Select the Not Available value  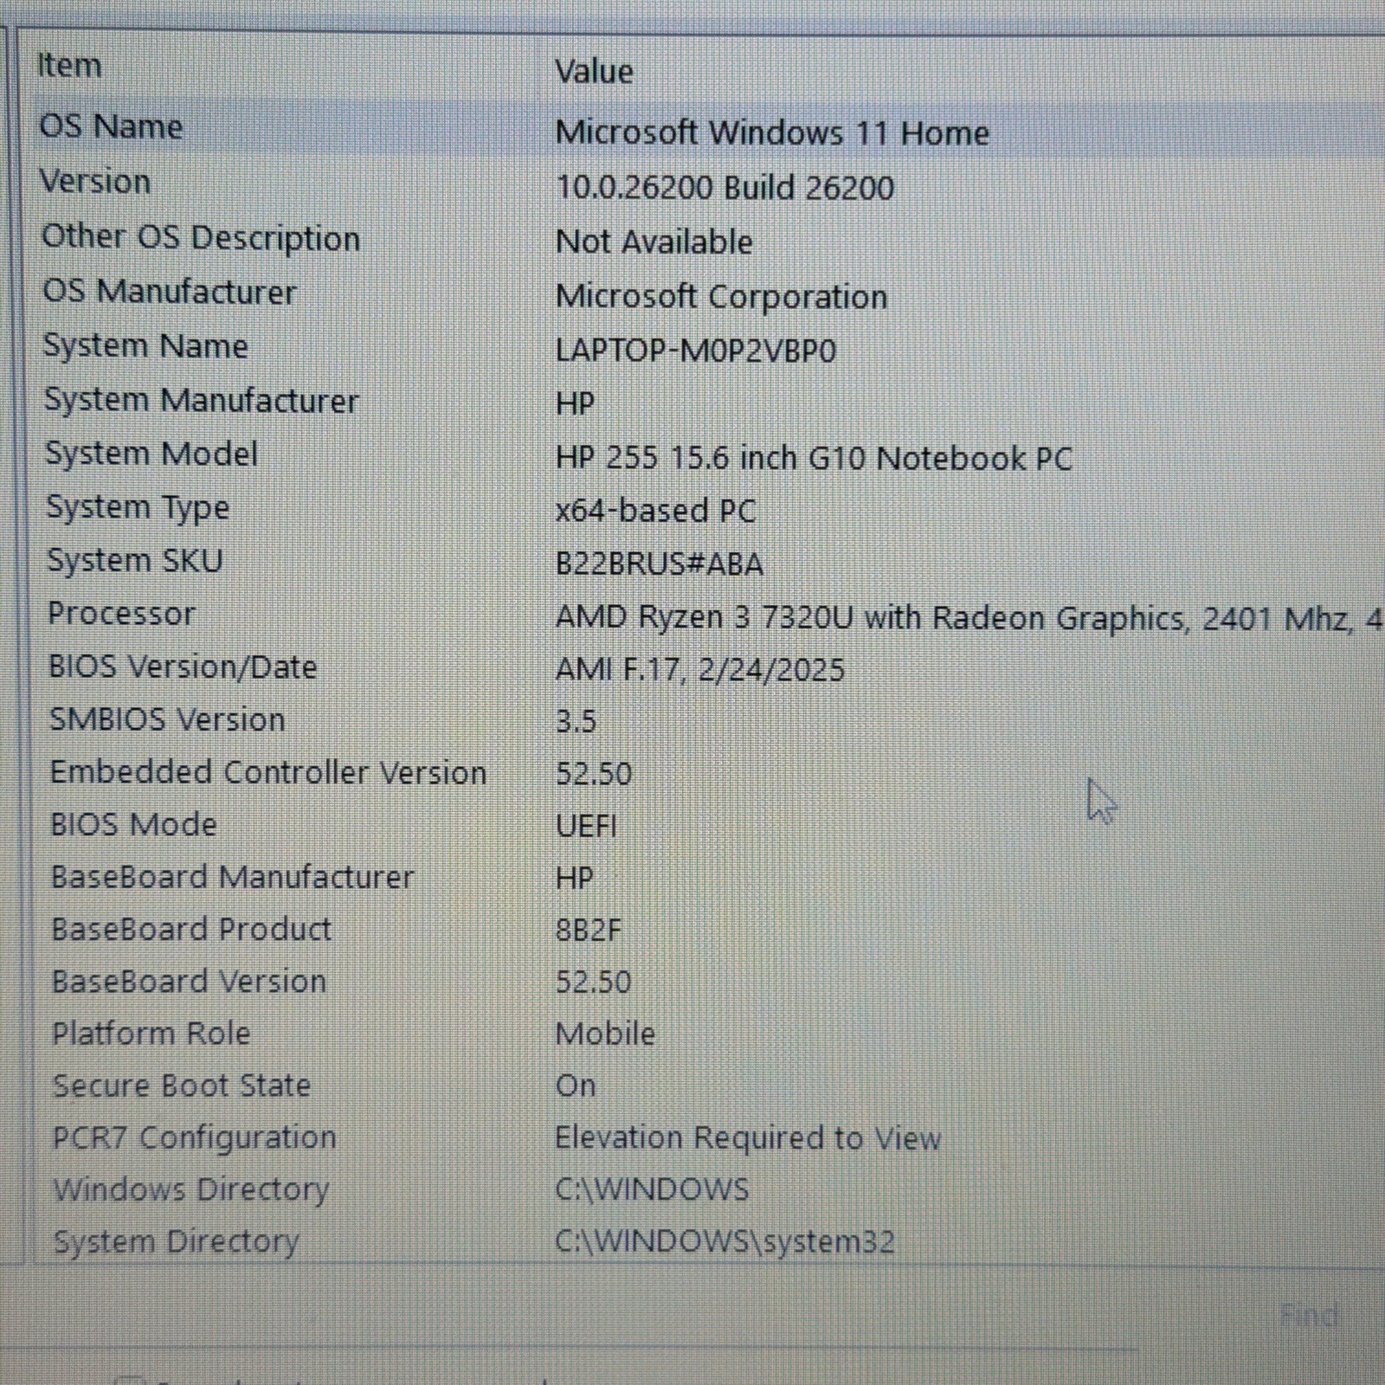654,242
